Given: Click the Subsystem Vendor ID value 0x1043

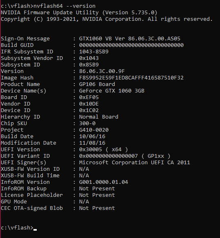Looking at the screenshot, I should [x=89, y=58].
